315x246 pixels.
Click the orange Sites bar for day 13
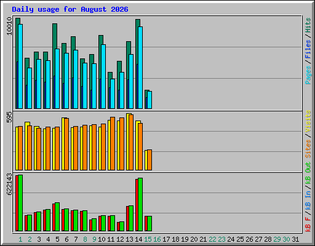131,143
